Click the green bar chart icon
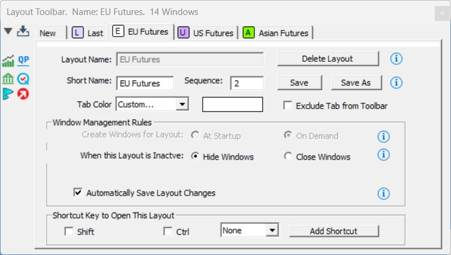Image resolution: width=451 pixels, height=255 pixels. [8, 61]
